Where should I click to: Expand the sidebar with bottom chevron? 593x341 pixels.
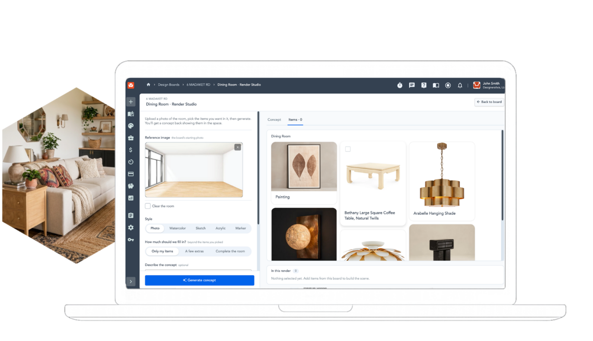click(131, 281)
